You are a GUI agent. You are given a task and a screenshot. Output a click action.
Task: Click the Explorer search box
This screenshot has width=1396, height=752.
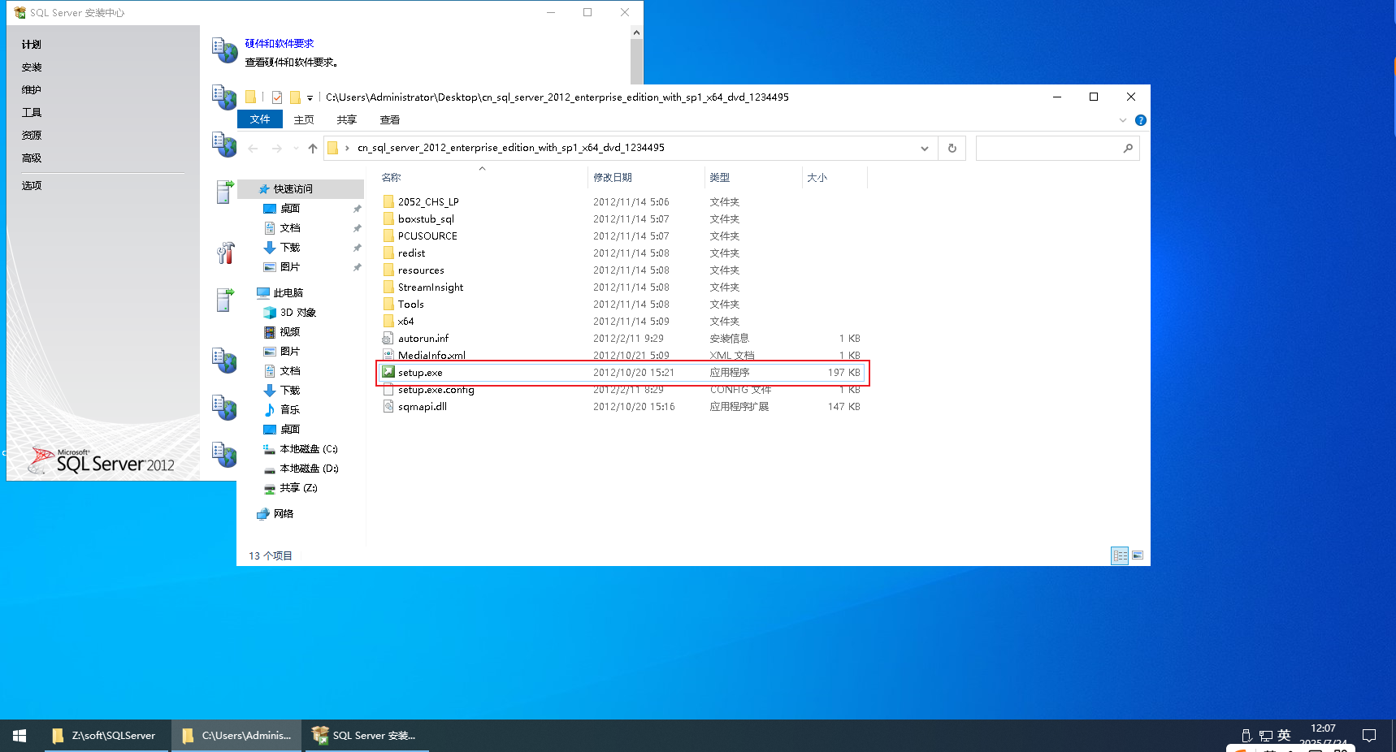1057,149
